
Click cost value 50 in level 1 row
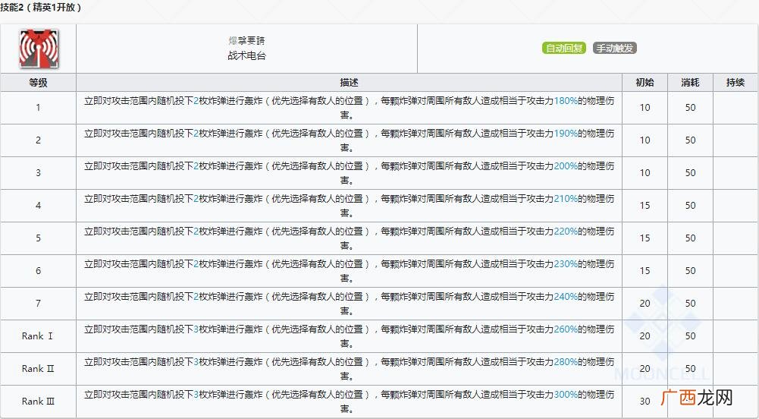pyautogui.click(x=690, y=108)
